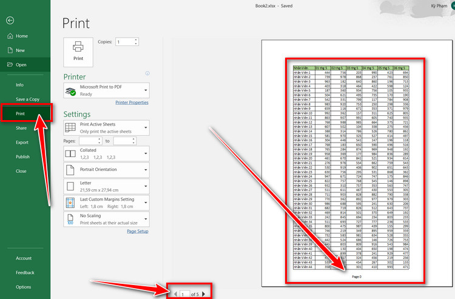This screenshot has height=299, width=455.
Task: Decrease copies with down spinner arrow
Action: click(x=136, y=44)
